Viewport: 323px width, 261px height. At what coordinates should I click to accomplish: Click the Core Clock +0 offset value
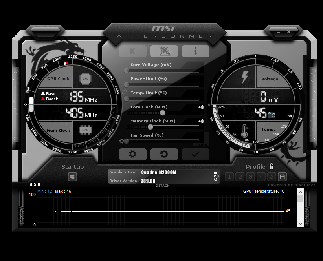pos(201,107)
